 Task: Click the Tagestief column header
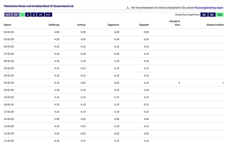[144, 25]
